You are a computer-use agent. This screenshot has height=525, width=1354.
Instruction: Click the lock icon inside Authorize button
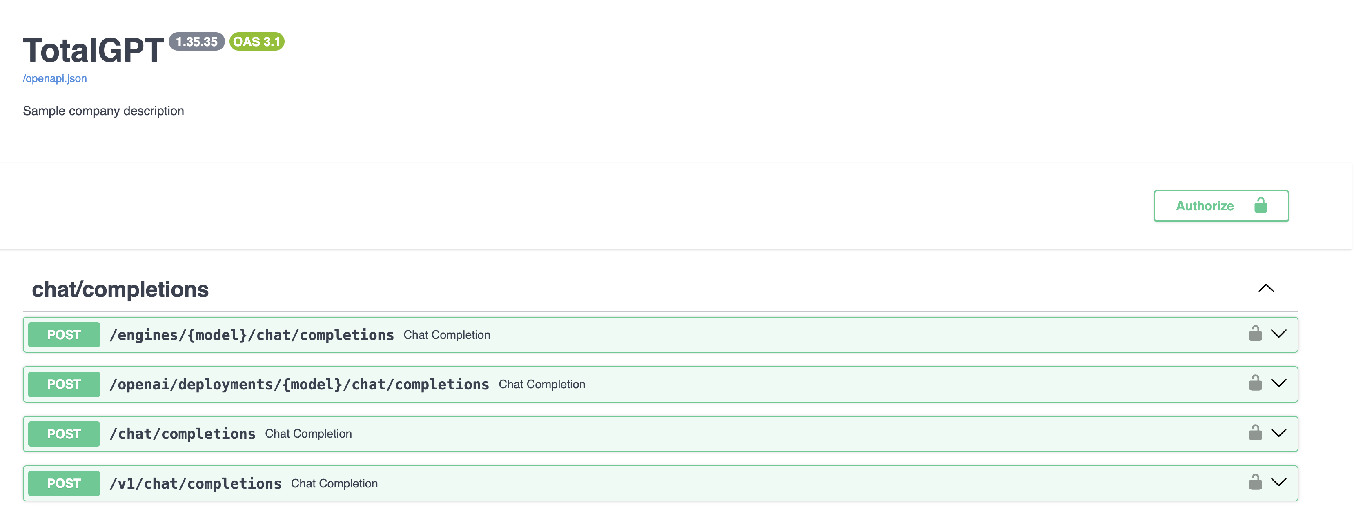click(1260, 205)
